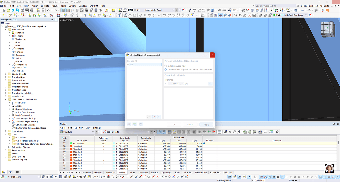Click the green color swatch of node 77

click(x=71, y=143)
